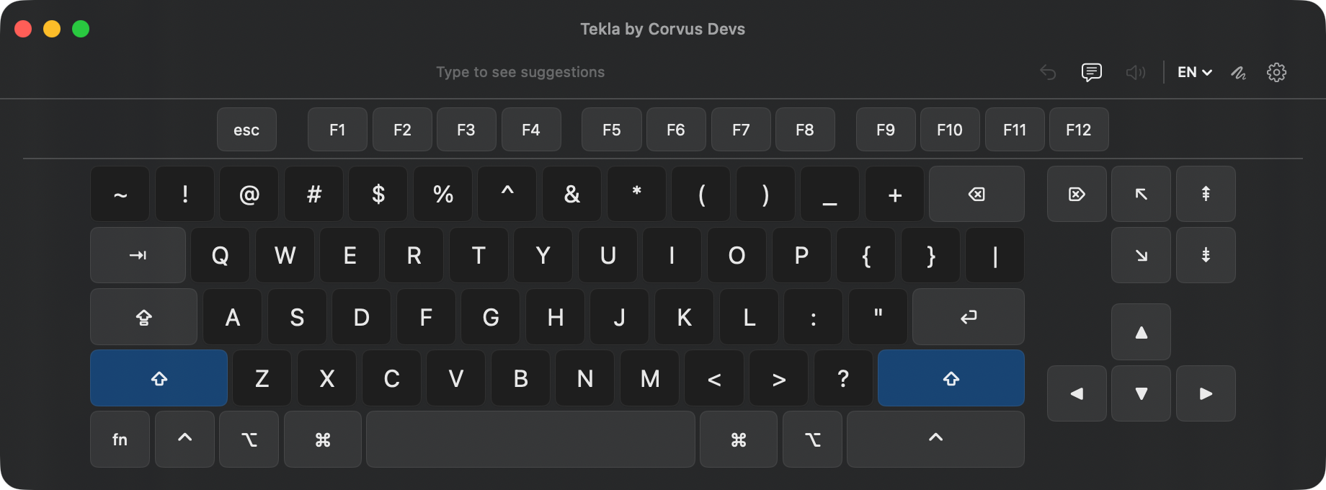Click the Return enter key icon

click(969, 317)
